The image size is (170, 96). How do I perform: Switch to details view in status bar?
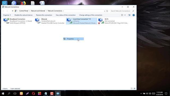[132, 89]
